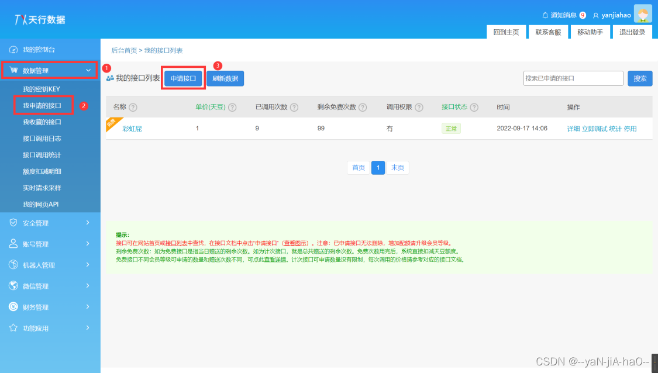Expand 机器人管理 section arrow
The width and height of the screenshot is (658, 373).
click(x=88, y=265)
